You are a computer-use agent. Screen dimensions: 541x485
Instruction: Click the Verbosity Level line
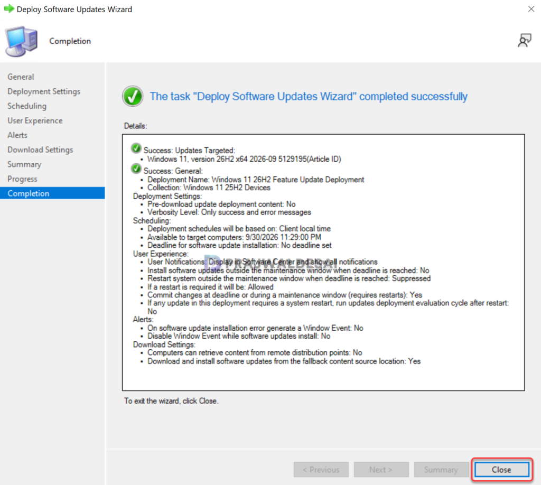[x=229, y=212]
